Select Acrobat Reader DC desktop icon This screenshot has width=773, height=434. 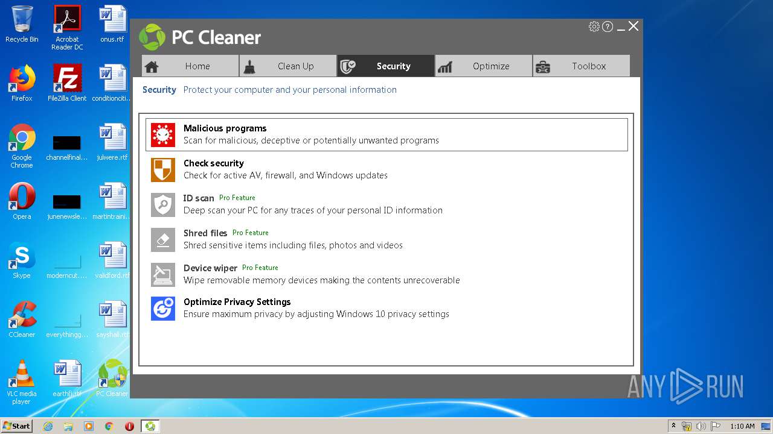pos(67,28)
